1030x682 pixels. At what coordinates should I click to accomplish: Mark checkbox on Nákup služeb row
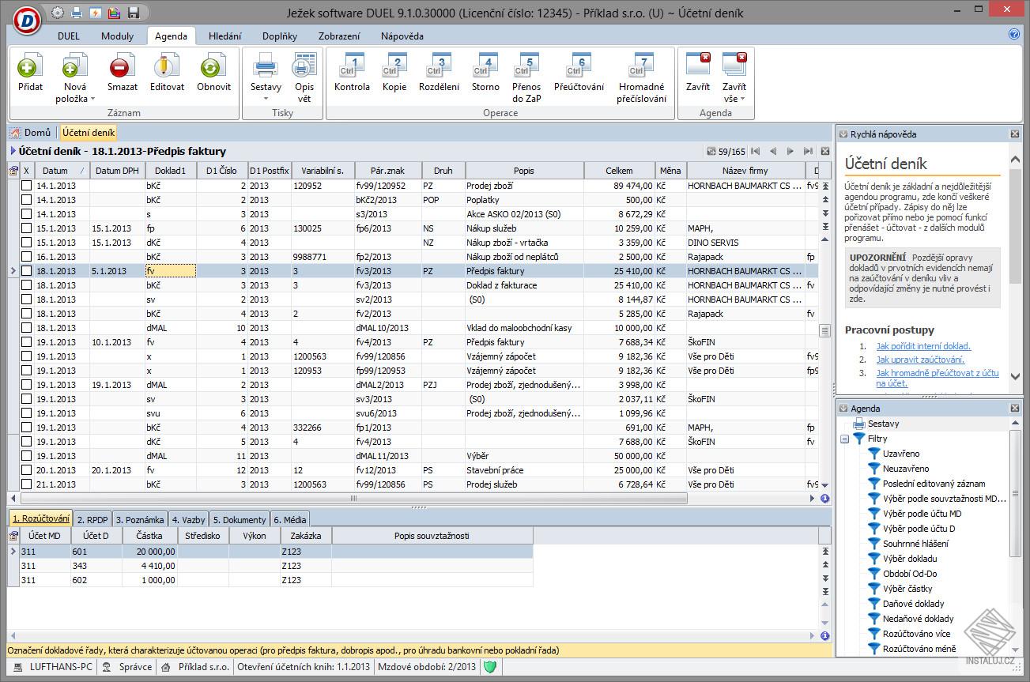pos(26,228)
